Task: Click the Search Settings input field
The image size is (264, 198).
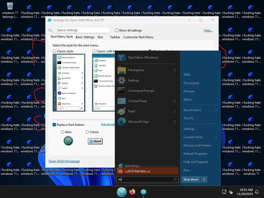Action: tap(82, 30)
